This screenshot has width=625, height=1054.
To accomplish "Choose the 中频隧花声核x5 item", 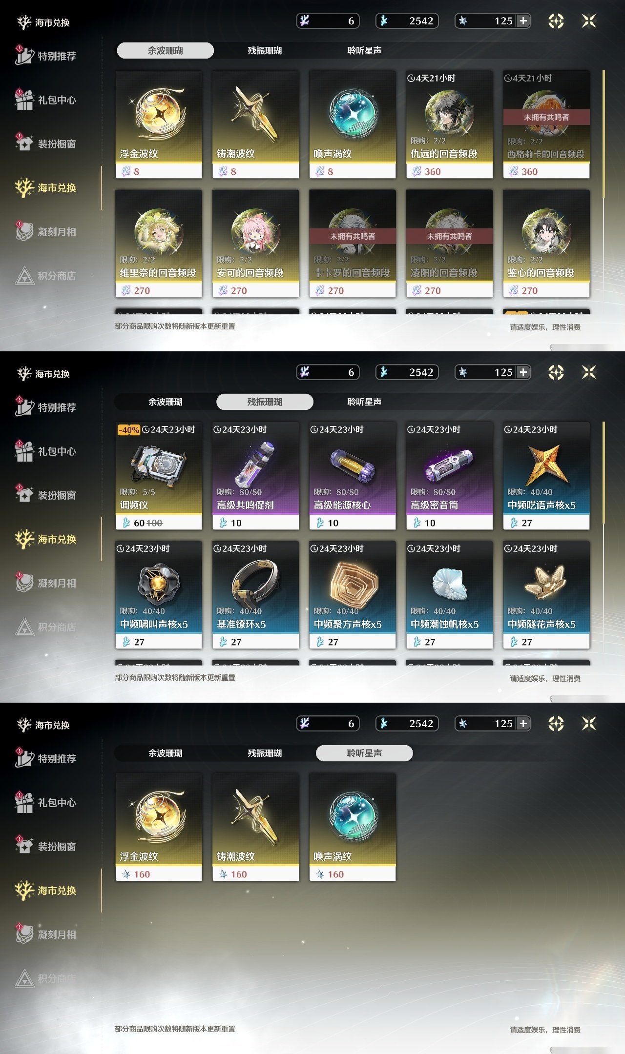I will pos(546,595).
